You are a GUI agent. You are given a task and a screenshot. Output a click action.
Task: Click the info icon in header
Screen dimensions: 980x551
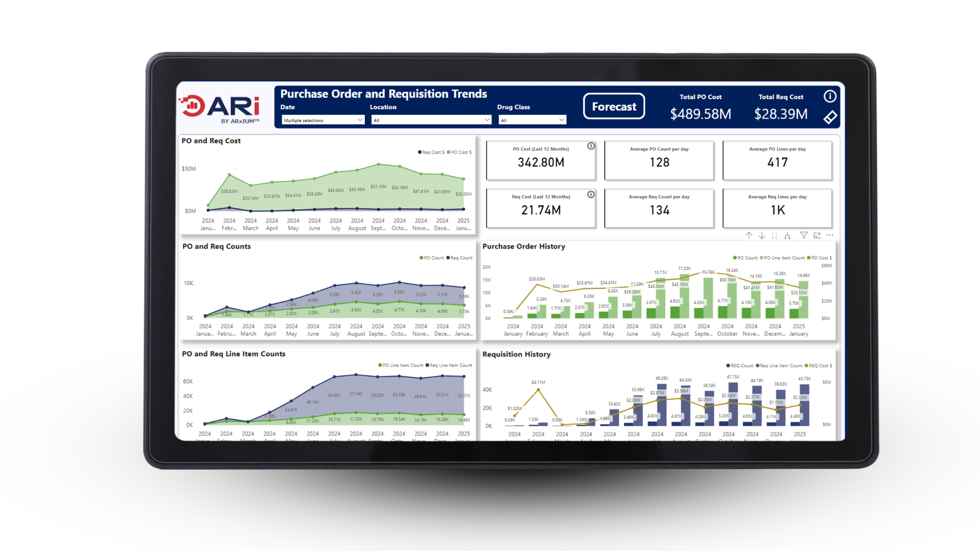(x=830, y=96)
